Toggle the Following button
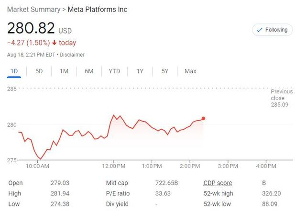Viewport: 306px width, 214px height. pos(272,30)
